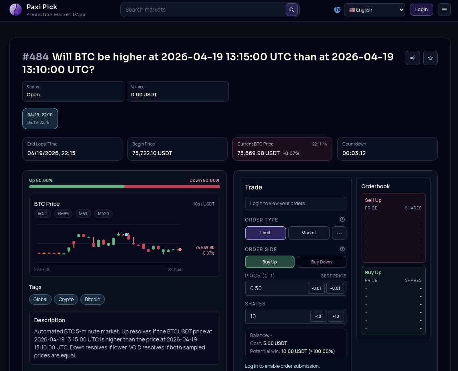Image resolution: width=458 pixels, height=371 pixels.
Task: Click the share market icon
Action: click(413, 58)
